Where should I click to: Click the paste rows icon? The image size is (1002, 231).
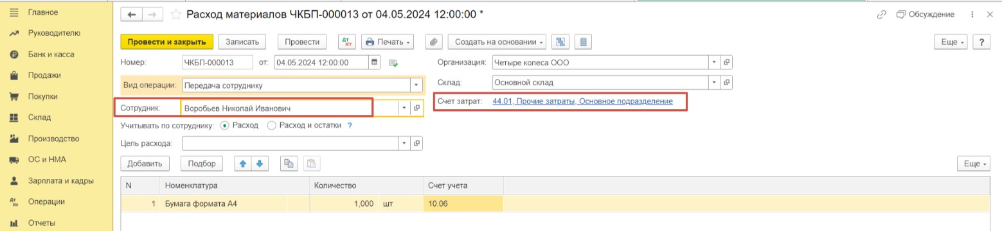point(312,164)
